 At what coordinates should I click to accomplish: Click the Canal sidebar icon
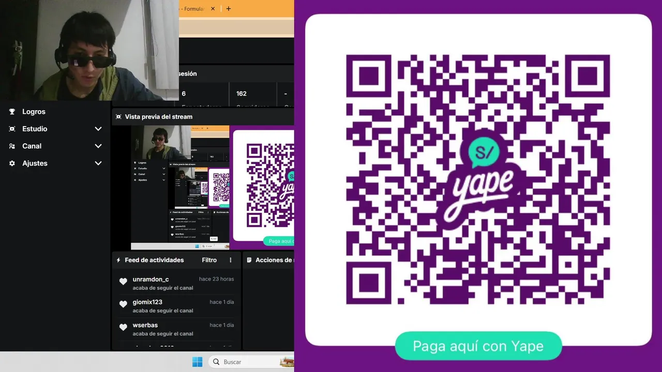[x=12, y=146]
